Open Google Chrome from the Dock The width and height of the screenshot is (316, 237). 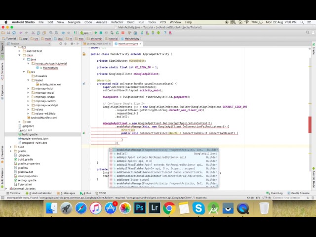(x=169, y=208)
